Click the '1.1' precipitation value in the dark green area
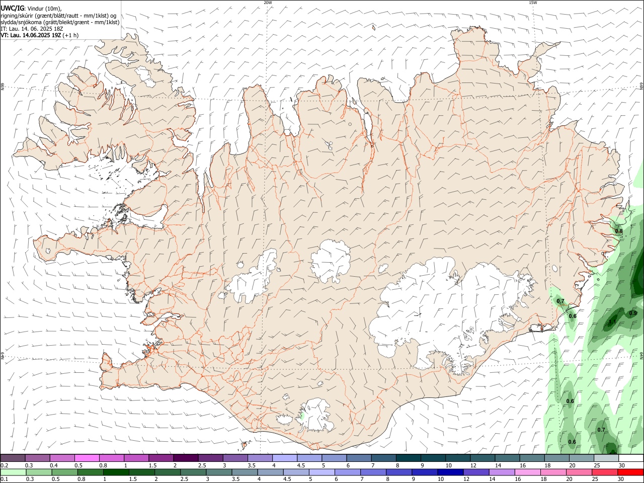Viewport: 644px width, 483px height. 612,322
